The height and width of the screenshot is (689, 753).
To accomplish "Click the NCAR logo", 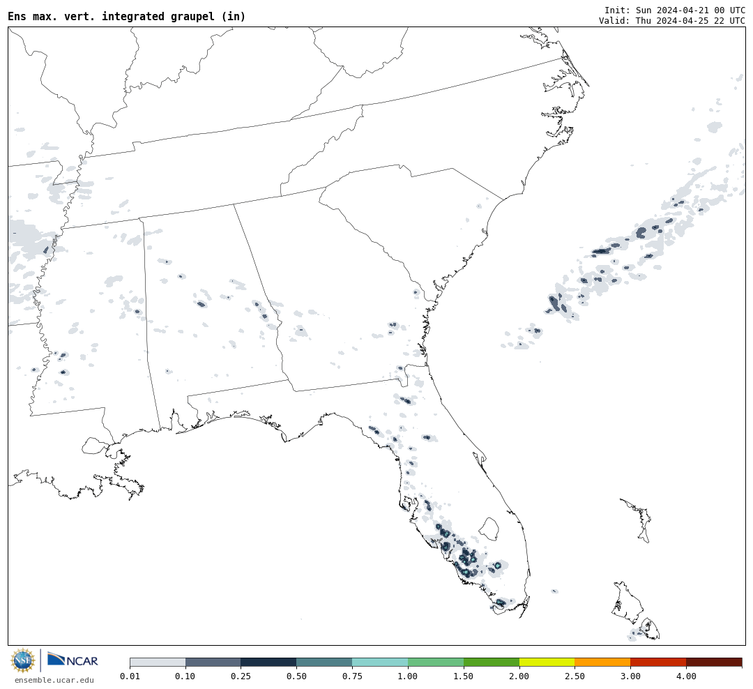I will click(x=73, y=660).
